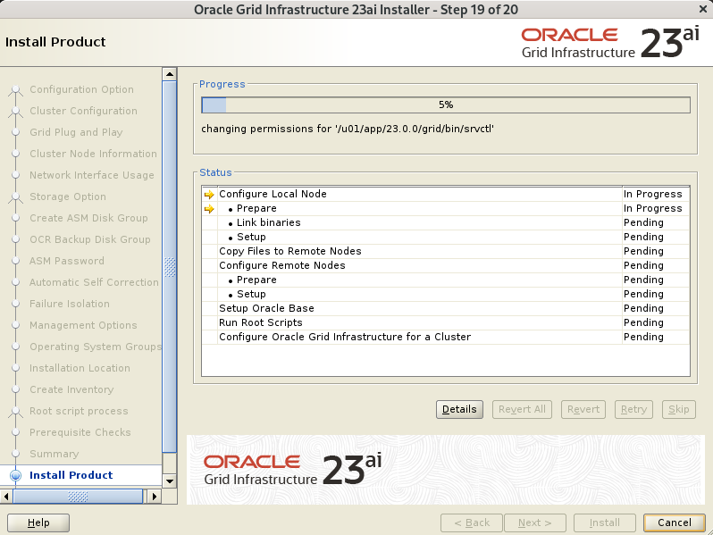This screenshot has width=713, height=535.
Task: Click the Revert All button
Action: (x=522, y=409)
